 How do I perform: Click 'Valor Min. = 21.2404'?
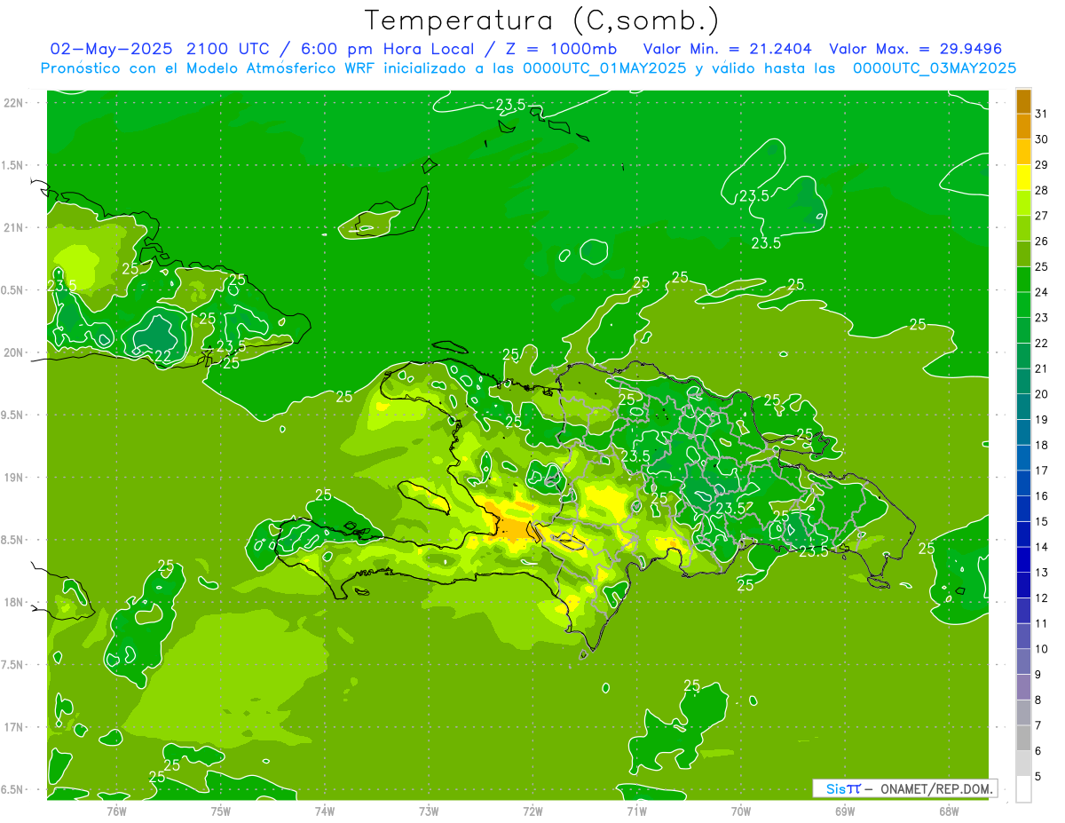(x=729, y=49)
